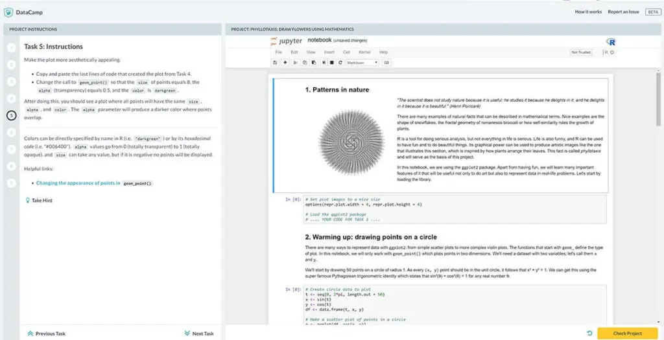664x340 pixels.
Task: Click the '1. Patterns in nature' heading
Action: tap(337, 89)
